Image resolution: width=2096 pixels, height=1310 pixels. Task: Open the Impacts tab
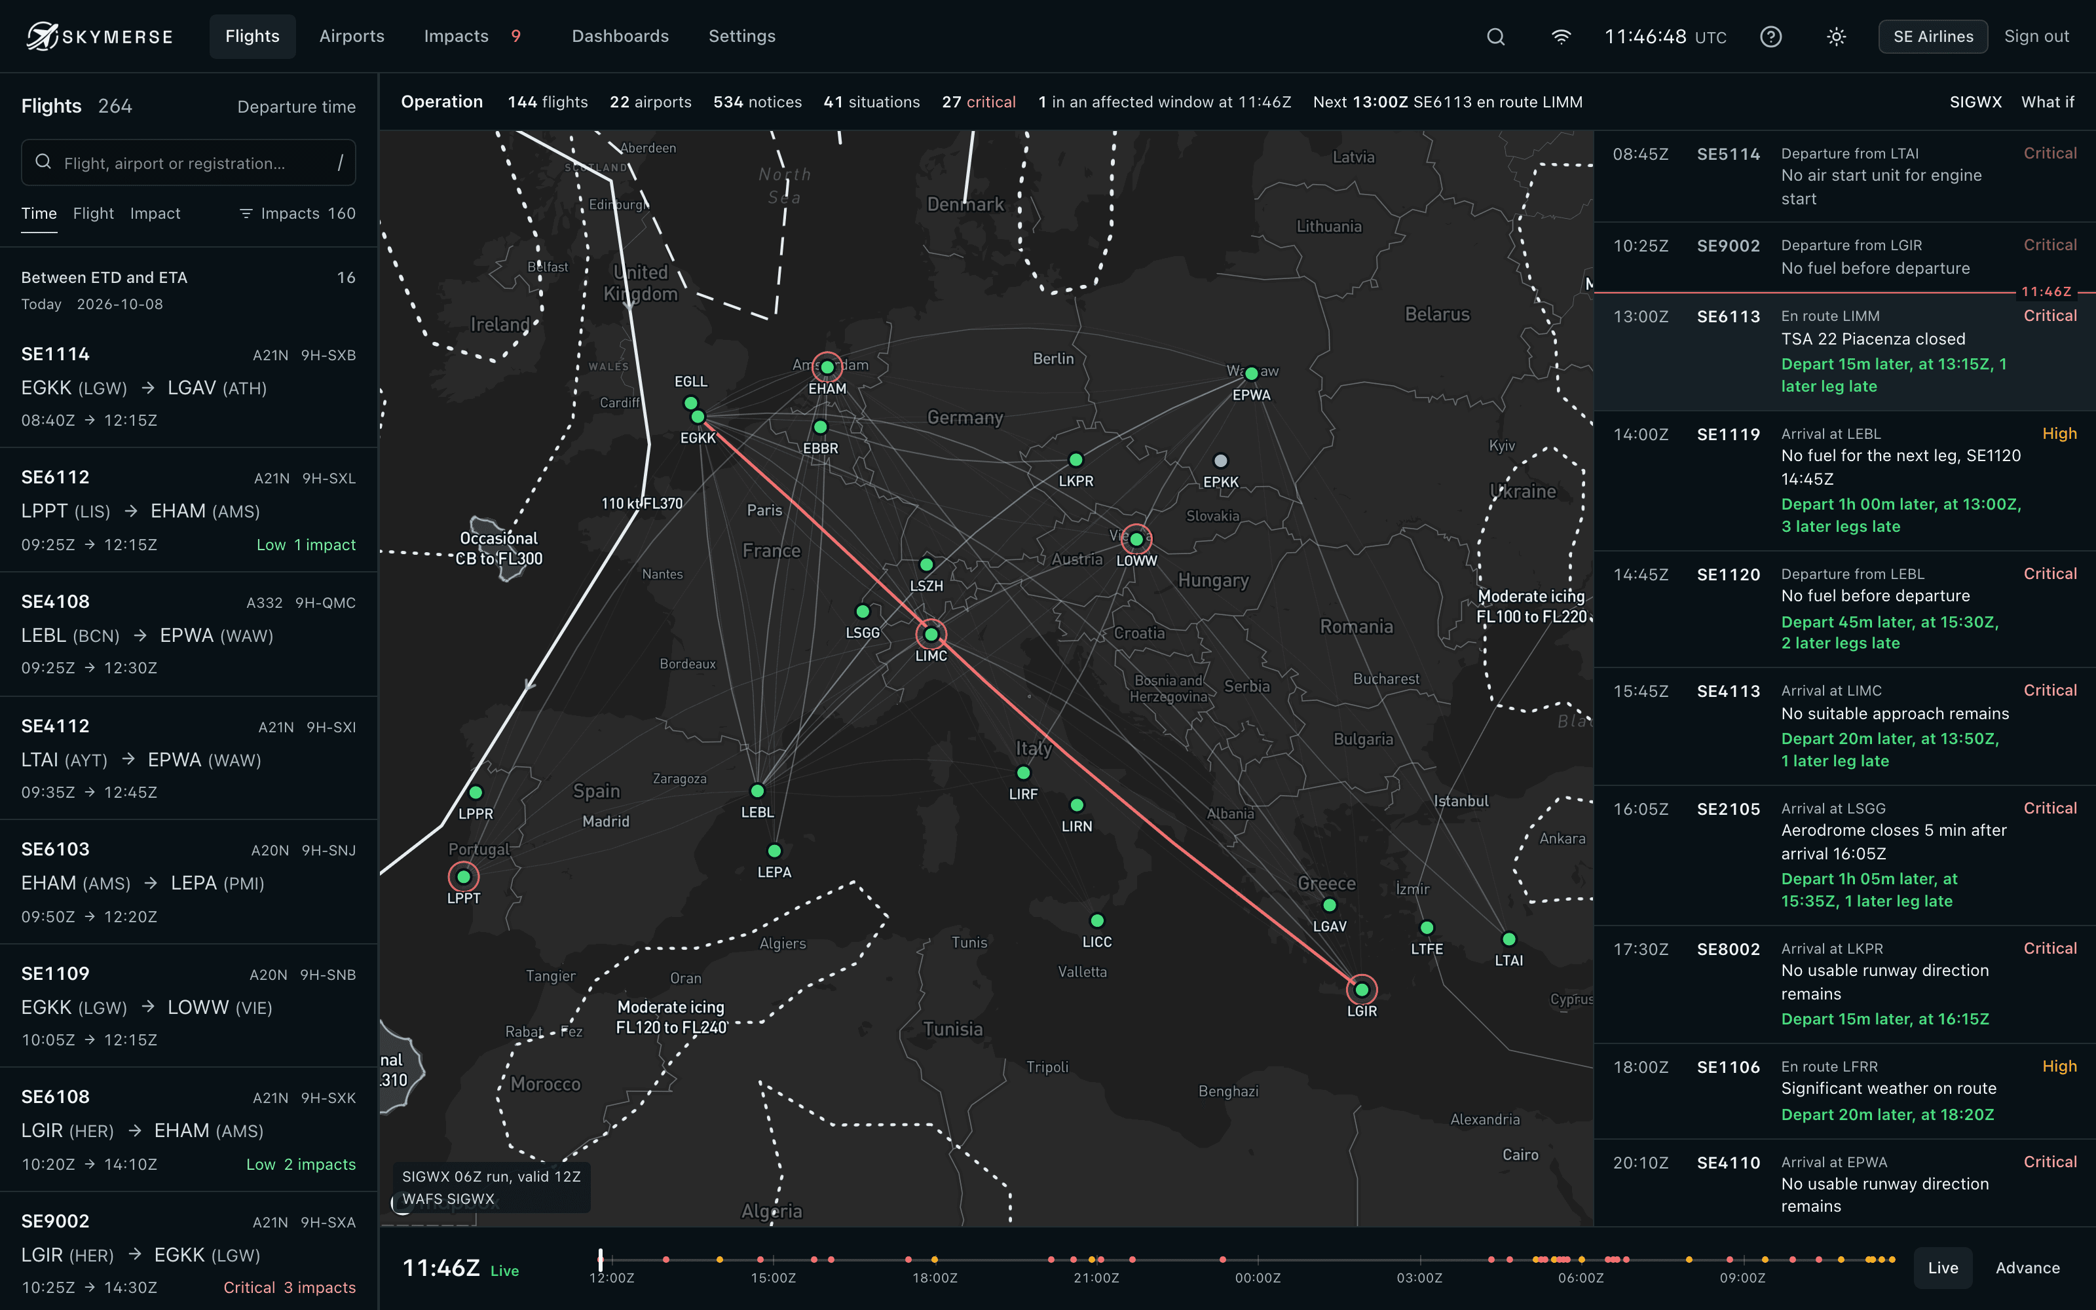(472, 37)
